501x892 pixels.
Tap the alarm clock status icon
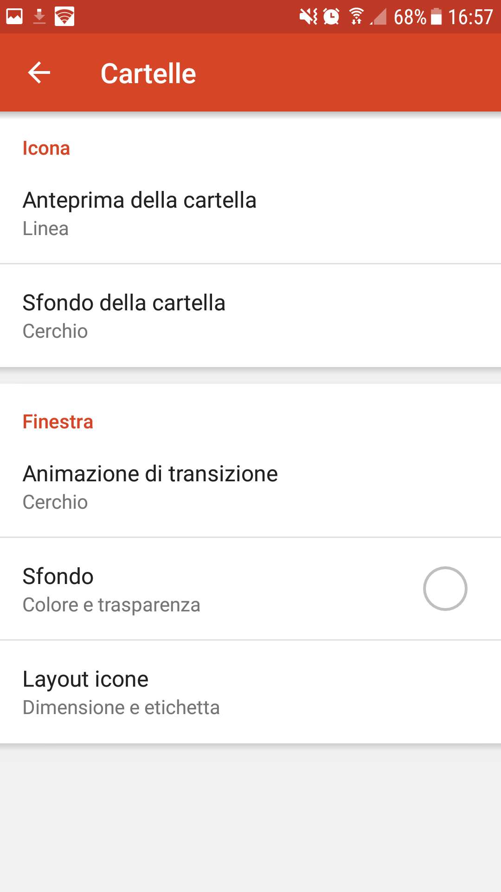(331, 17)
